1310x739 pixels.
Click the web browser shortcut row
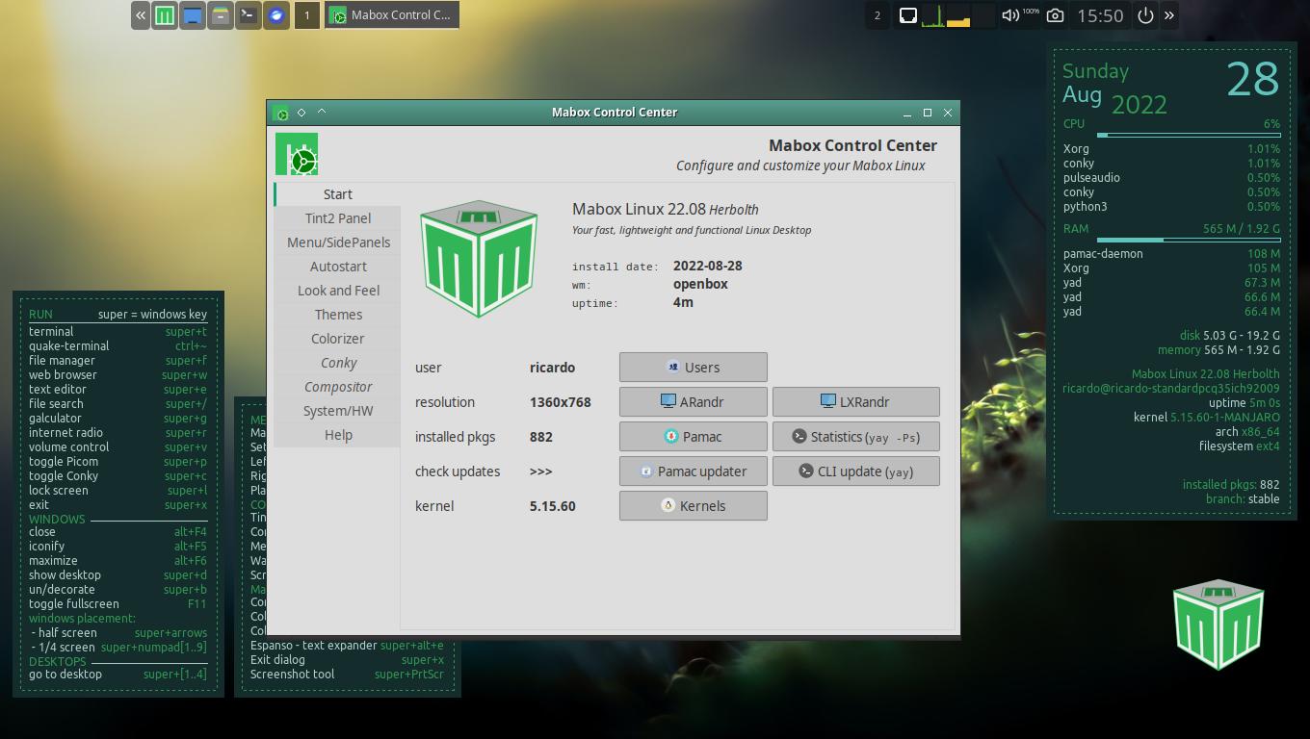coord(118,375)
